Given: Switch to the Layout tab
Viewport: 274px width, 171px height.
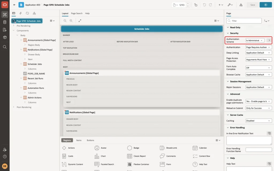Looking at the screenshot, I should click(x=65, y=13).
